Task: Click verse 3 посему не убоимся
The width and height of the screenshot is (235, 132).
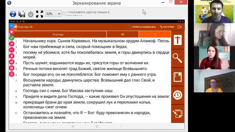Action: point(96,55)
